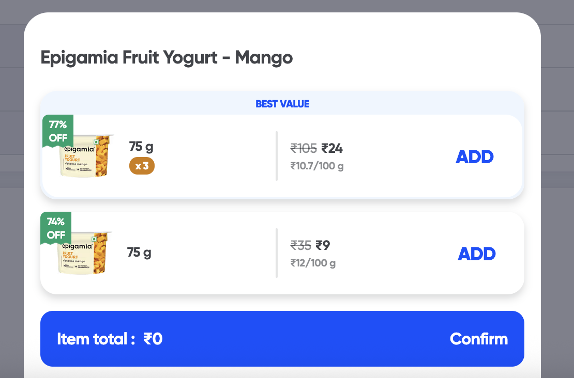
Task: Tap the x 3 quantity badge
Action: [x=142, y=166]
